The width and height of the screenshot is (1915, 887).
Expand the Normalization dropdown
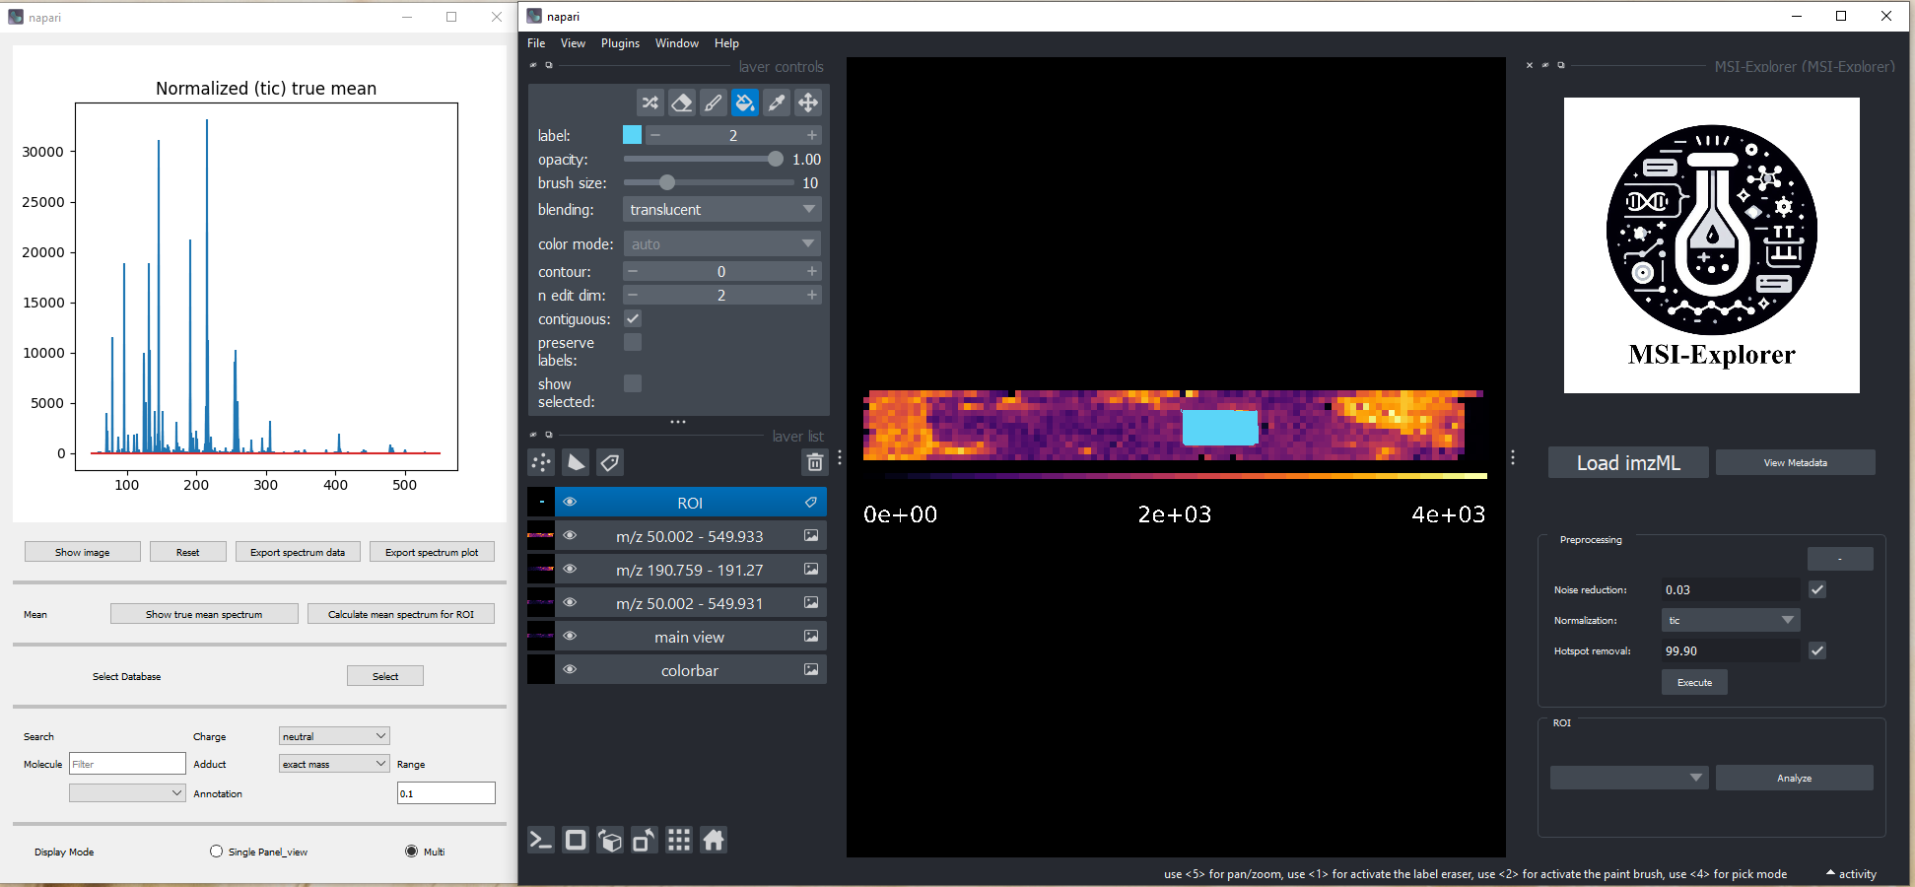[1730, 620]
